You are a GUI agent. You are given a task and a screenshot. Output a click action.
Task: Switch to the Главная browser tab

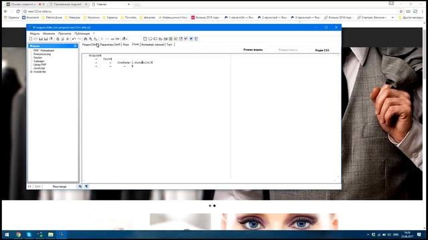pyautogui.click(x=110, y=5)
